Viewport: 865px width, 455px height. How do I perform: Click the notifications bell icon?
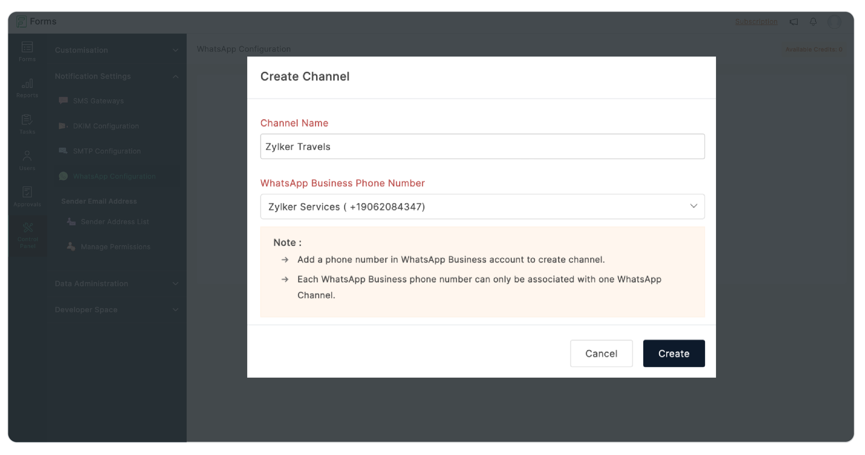[x=813, y=22]
